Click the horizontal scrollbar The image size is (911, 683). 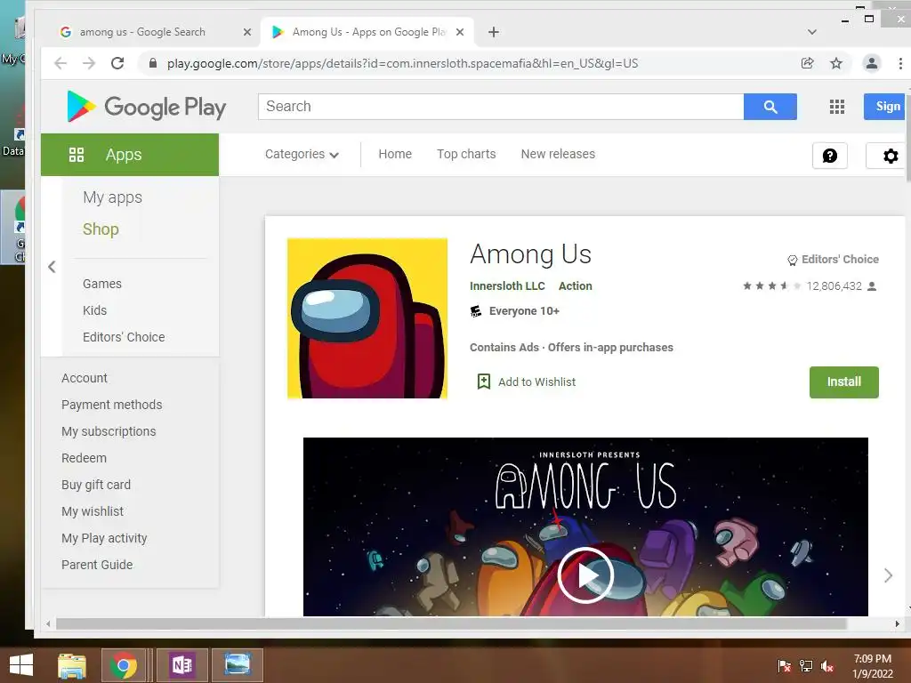pos(450,623)
